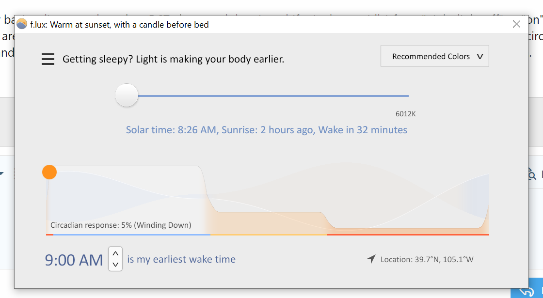Image resolution: width=543 pixels, height=298 pixels.
Task: Click the 'Getting sleepy?' message text
Action: [x=173, y=59]
